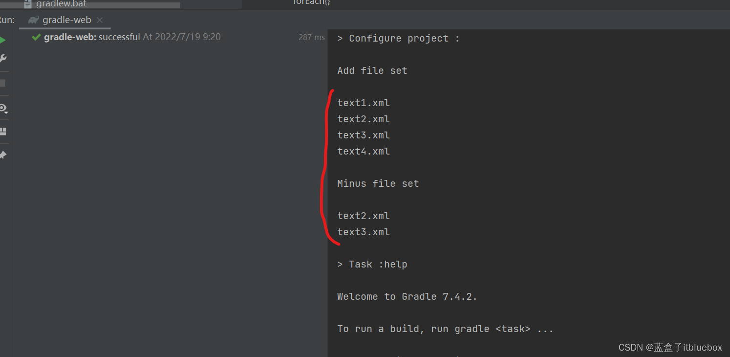
Task: Click the 287 ms duration value
Action: (x=311, y=37)
